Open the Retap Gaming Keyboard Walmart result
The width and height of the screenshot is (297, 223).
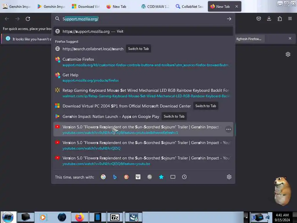point(143,93)
